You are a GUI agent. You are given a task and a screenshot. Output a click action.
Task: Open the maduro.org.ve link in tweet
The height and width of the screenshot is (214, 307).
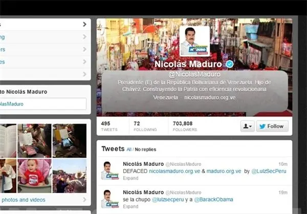(224, 172)
